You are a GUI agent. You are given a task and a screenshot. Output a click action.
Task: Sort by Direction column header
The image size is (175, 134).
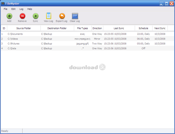pyautogui.click(x=97, y=28)
